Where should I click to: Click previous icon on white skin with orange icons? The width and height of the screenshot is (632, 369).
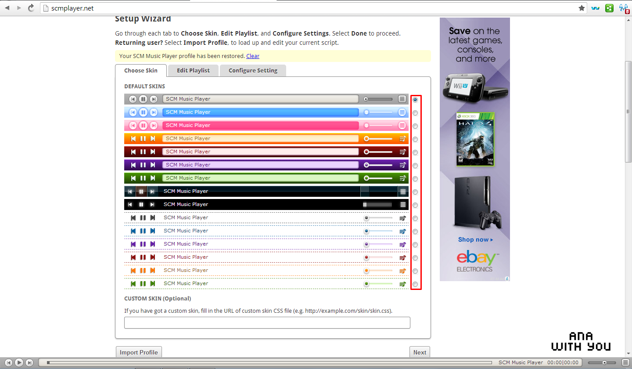tap(133, 270)
